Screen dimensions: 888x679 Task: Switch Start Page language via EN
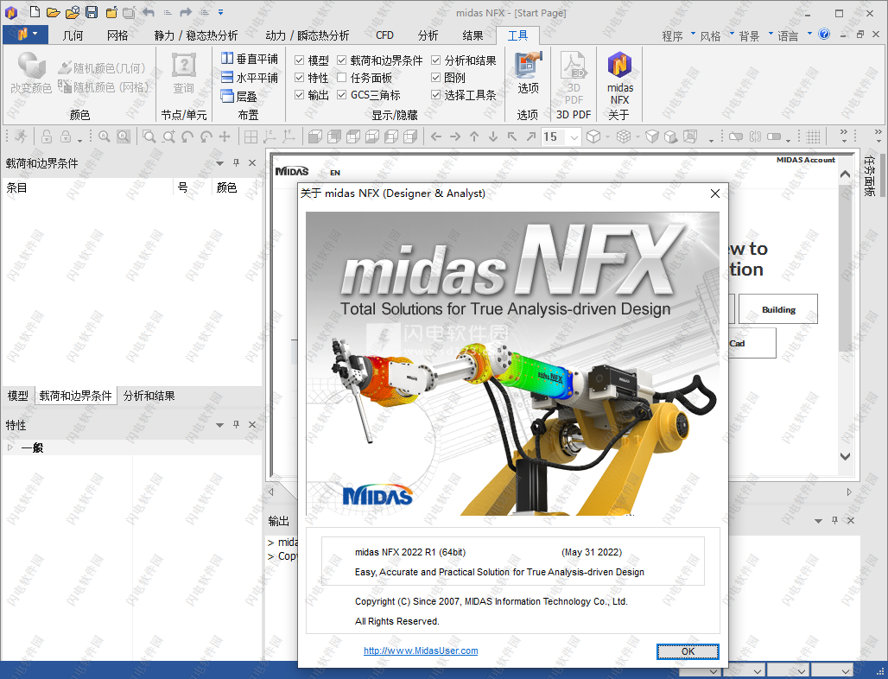click(x=335, y=173)
